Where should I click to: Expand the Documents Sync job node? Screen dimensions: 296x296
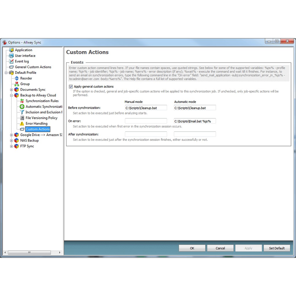click(x=12, y=90)
